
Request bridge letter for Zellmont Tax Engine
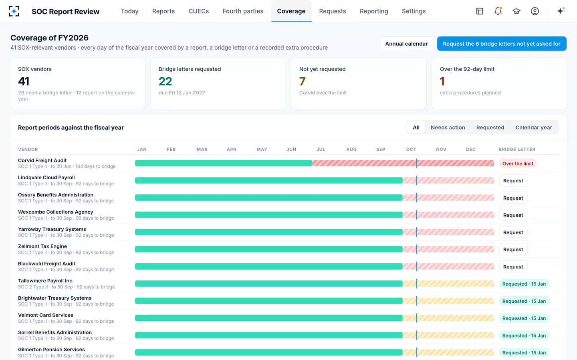(x=513, y=250)
